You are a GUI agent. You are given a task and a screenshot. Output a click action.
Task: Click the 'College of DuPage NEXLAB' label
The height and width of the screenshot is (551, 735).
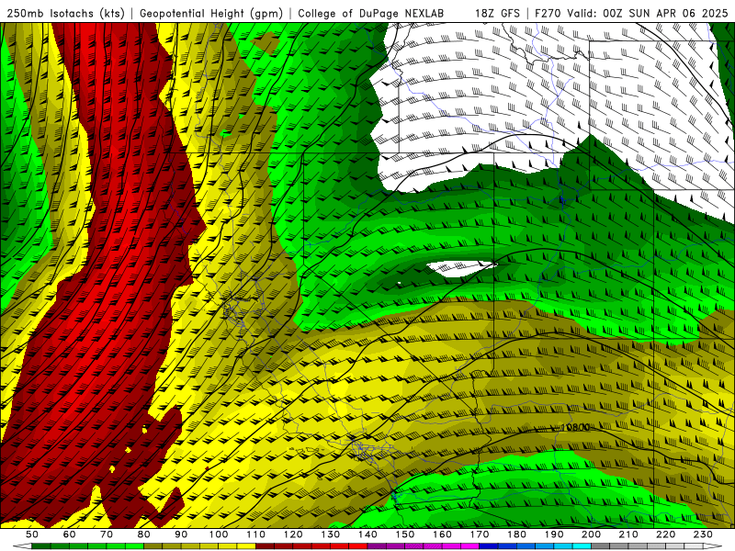point(370,14)
